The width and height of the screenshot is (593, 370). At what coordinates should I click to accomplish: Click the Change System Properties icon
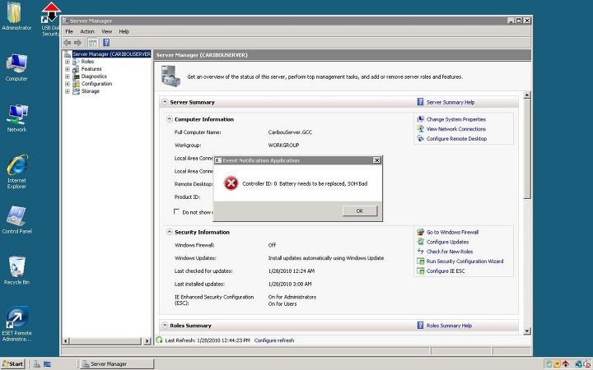[x=420, y=119]
